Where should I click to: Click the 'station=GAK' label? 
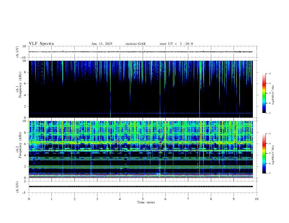click(135, 44)
